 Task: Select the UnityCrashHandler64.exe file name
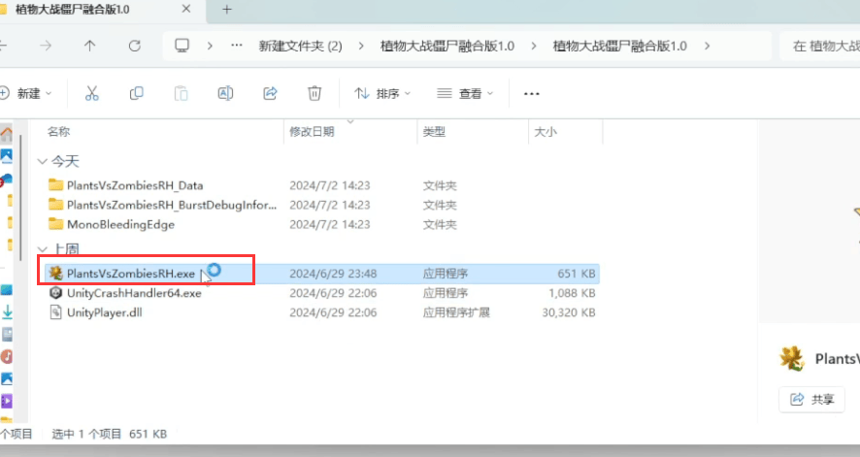(134, 293)
